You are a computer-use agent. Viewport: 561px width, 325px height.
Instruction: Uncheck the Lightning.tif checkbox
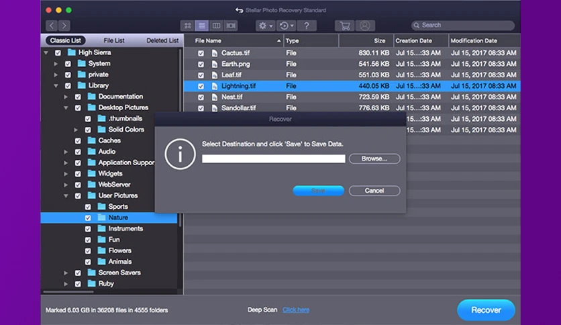pyautogui.click(x=201, y=86)
